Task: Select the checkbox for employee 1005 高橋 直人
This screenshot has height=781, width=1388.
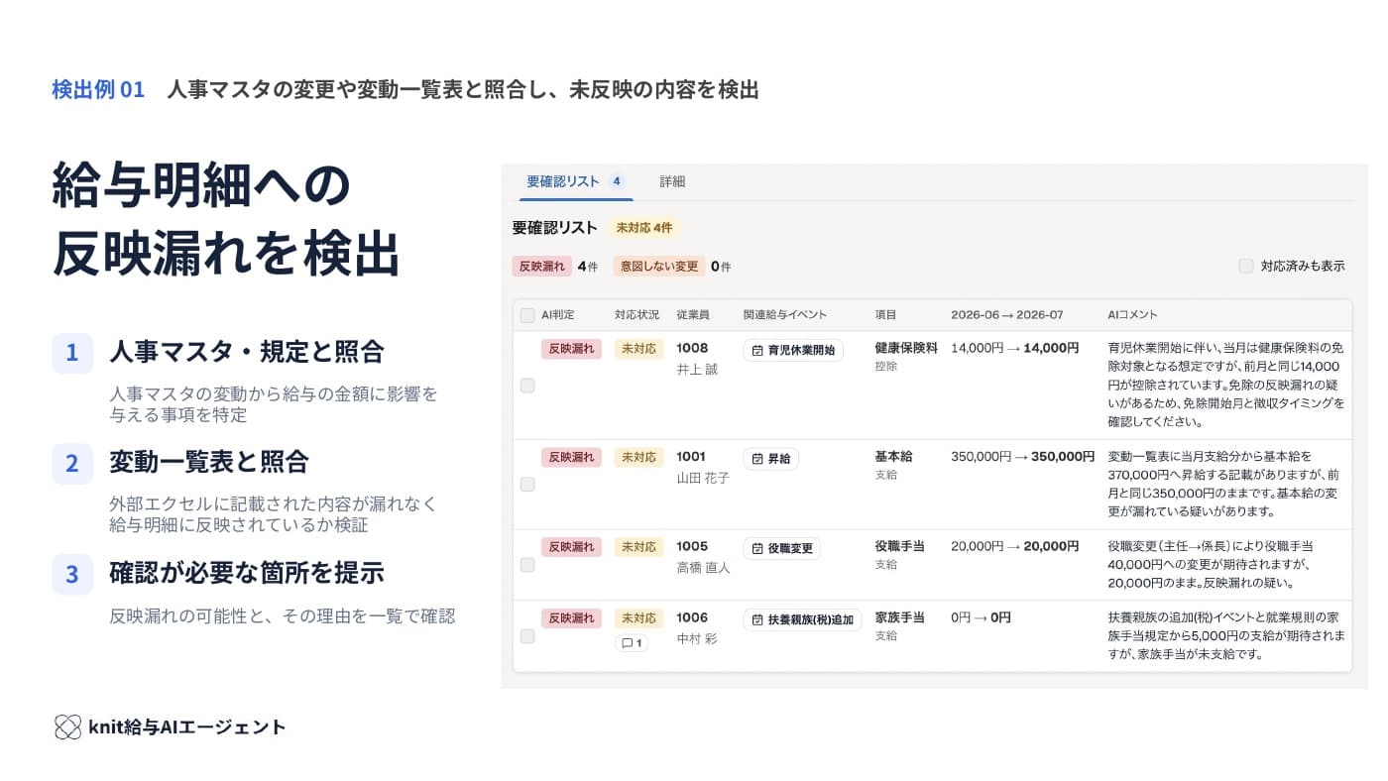Action: [527, 565]
